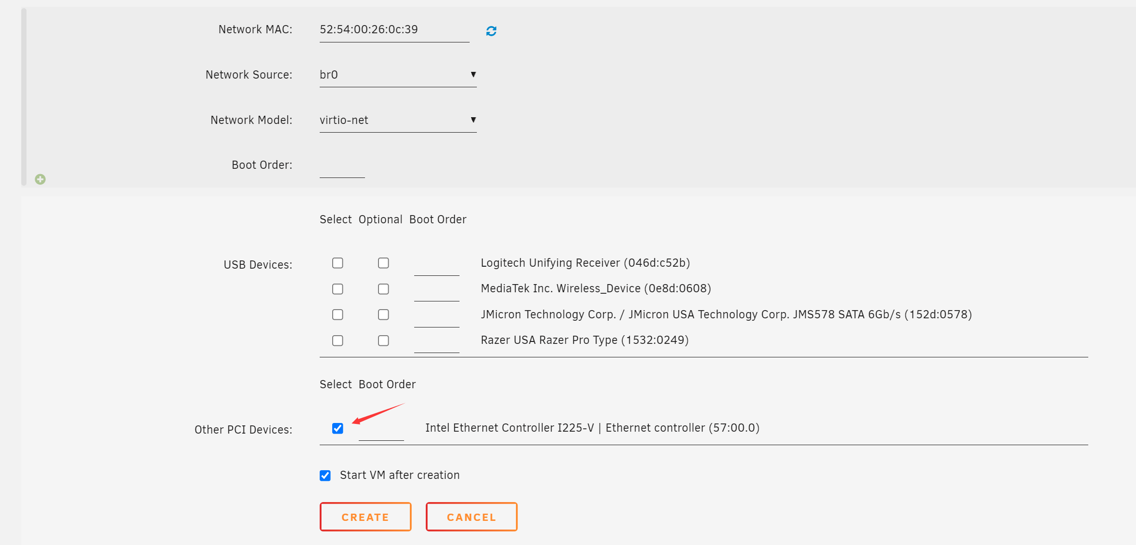The image size is (1136, 545).
Task: Open the Network Model virtio-net dropdown
Action: tap(397, 120)
